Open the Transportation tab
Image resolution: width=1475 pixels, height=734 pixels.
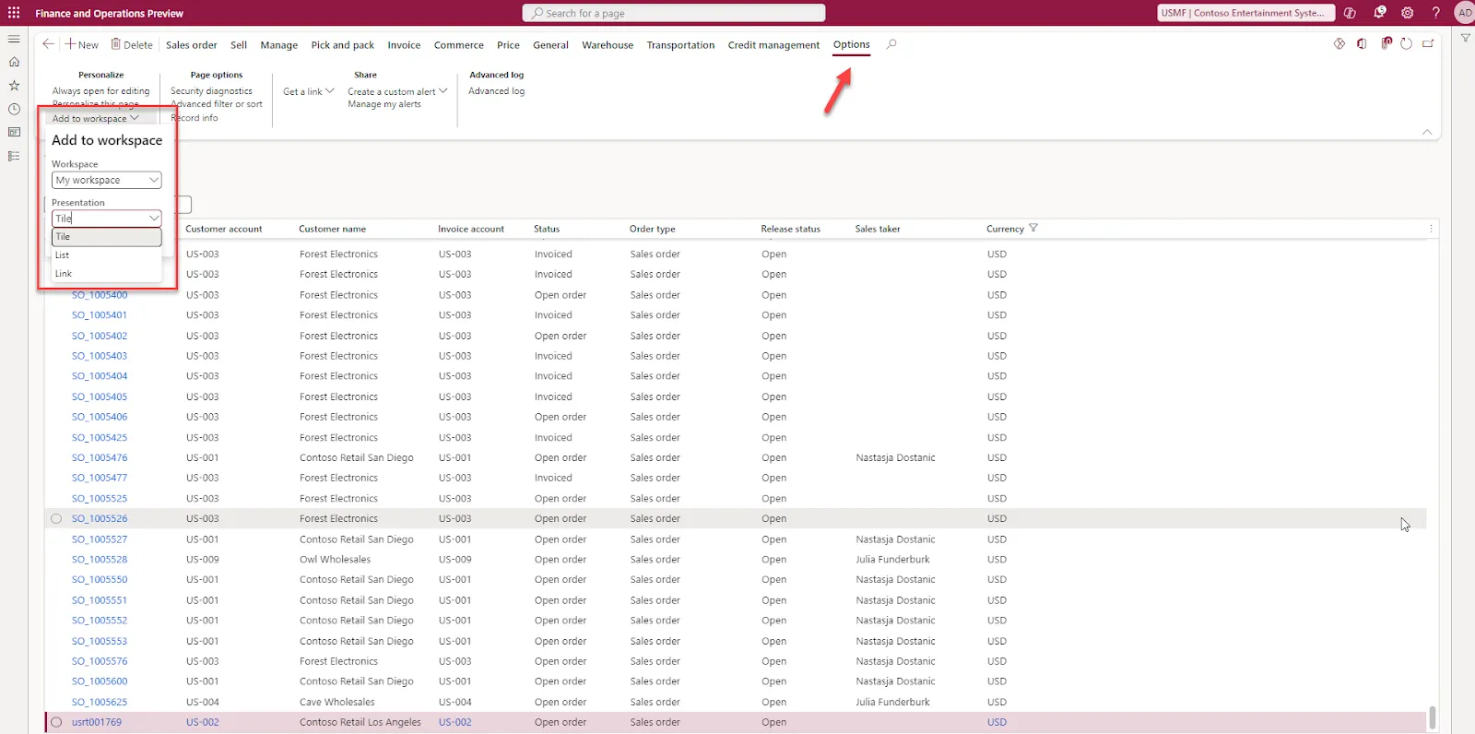pyautogui.click(x=680, y=44)
